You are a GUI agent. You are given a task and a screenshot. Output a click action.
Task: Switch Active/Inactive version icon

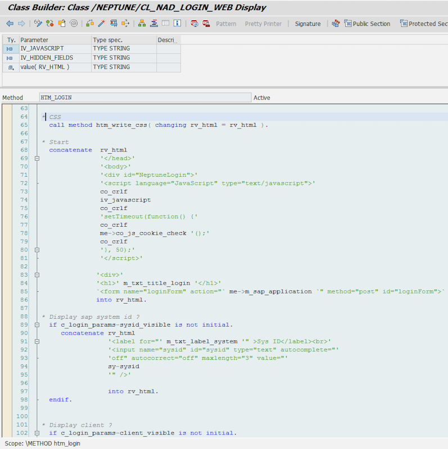coord(49,24)
